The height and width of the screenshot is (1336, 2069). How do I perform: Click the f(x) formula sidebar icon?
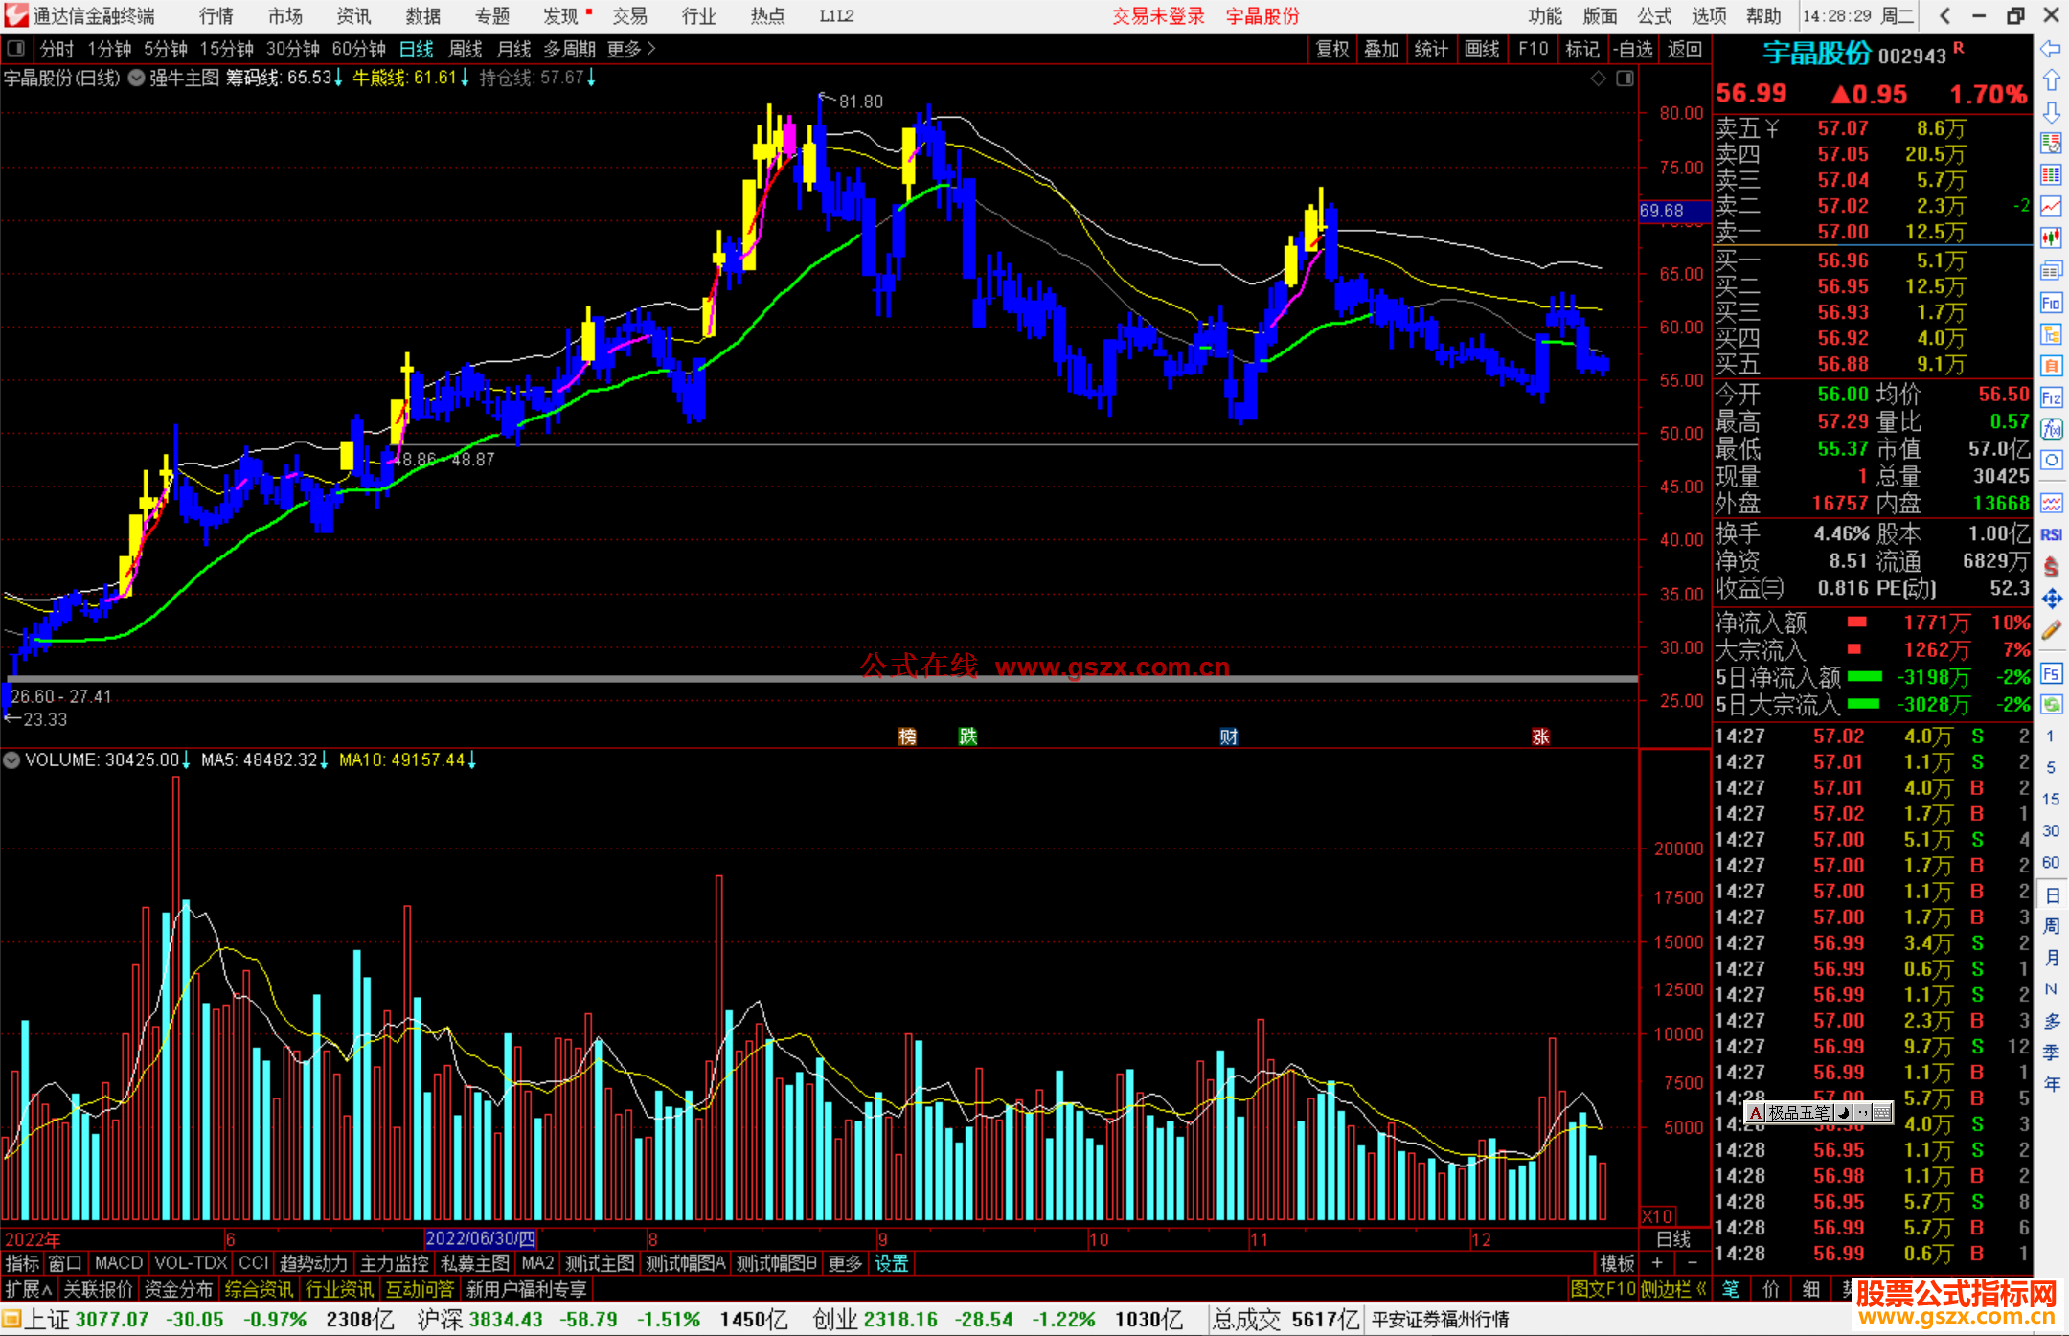[x=2051, y=428]
